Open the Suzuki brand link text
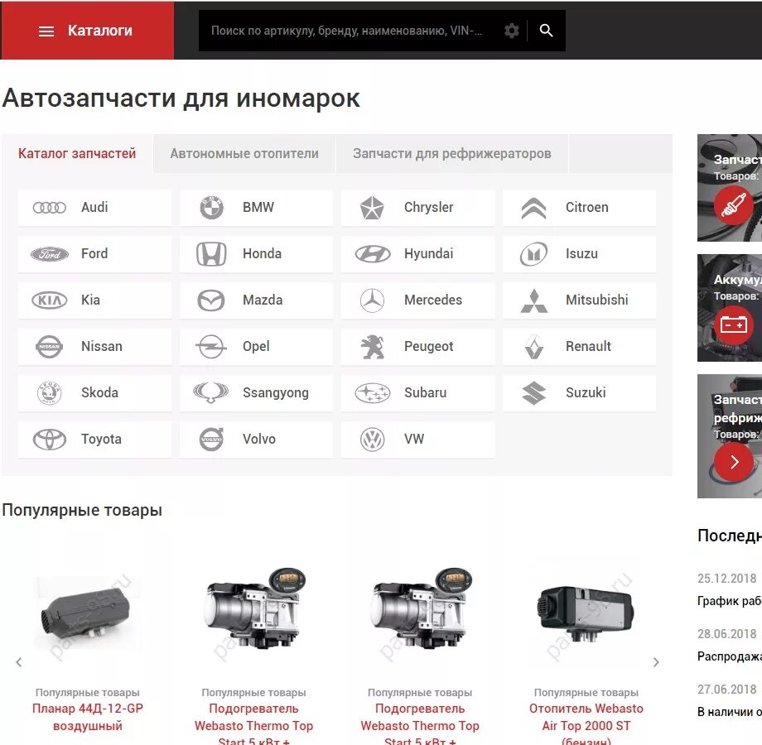Screen dimensions: 762x745 click(x=586, y=393)
